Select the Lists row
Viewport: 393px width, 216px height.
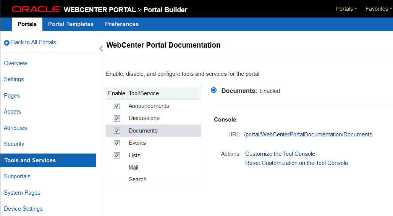click(x=154, y=155)
